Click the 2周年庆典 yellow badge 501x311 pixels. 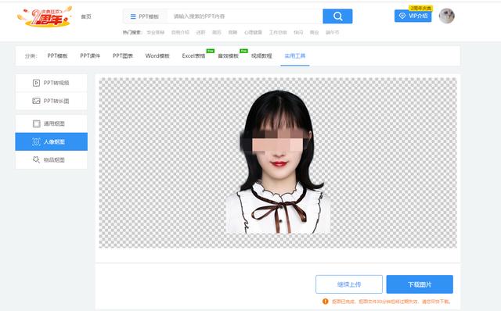point(420,8)
